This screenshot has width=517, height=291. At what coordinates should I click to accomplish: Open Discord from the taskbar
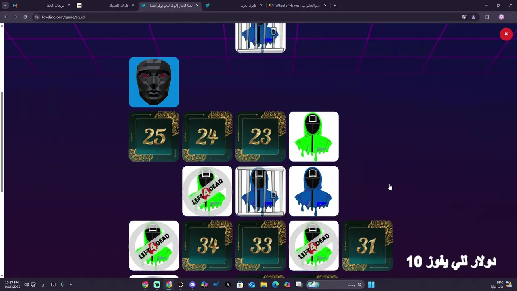192,285
